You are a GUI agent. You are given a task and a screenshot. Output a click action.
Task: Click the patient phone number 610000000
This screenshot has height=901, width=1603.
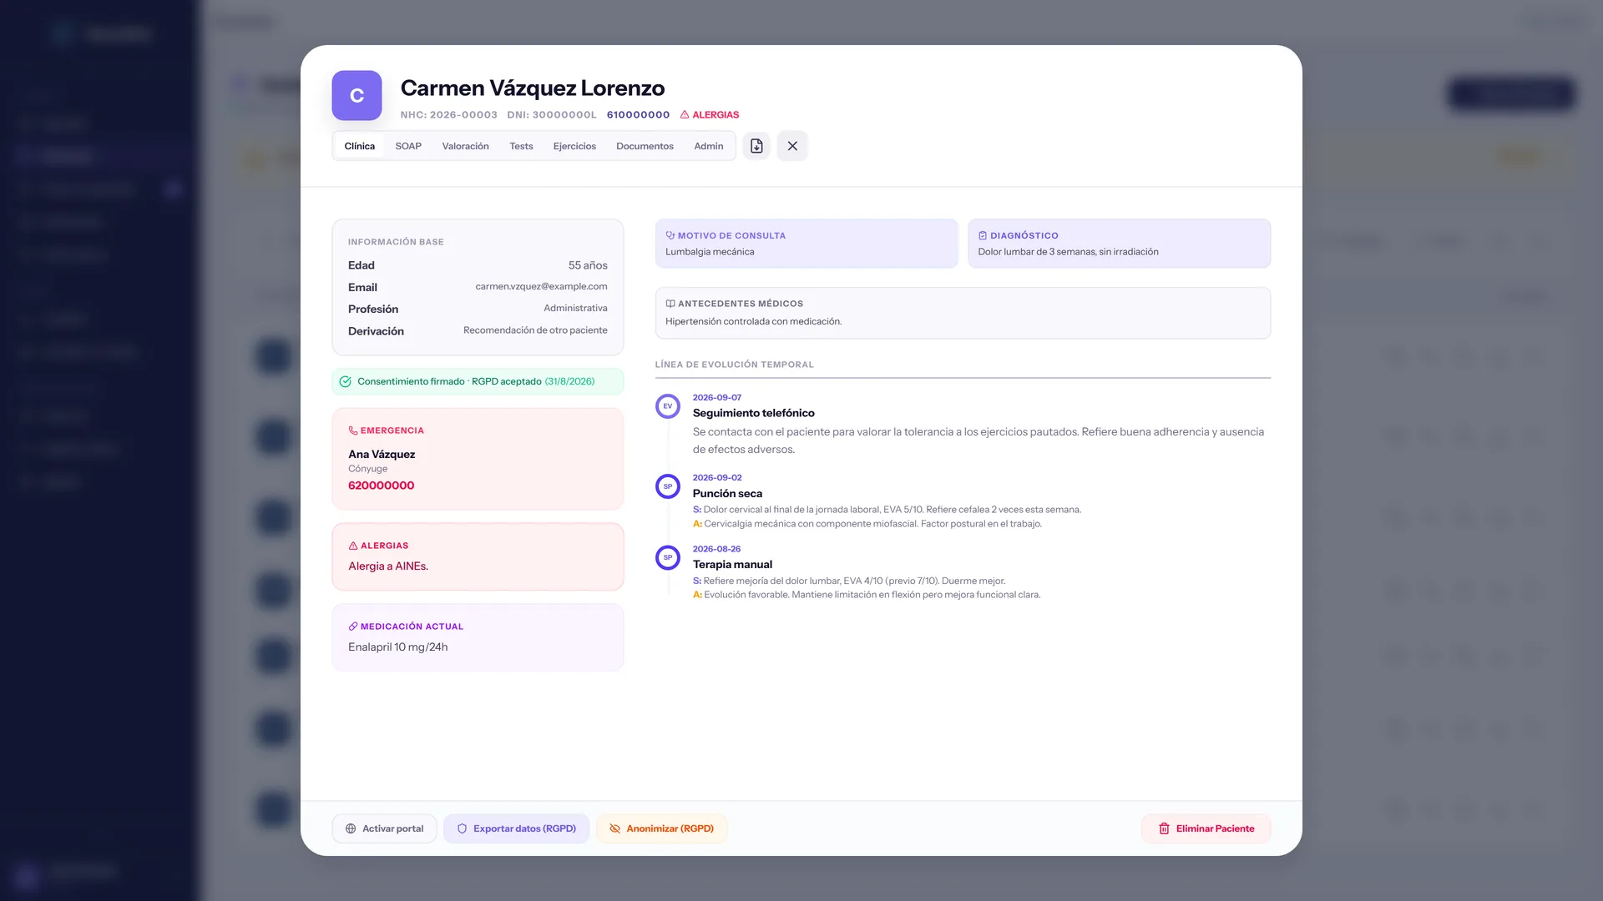[x=638, y=115]
